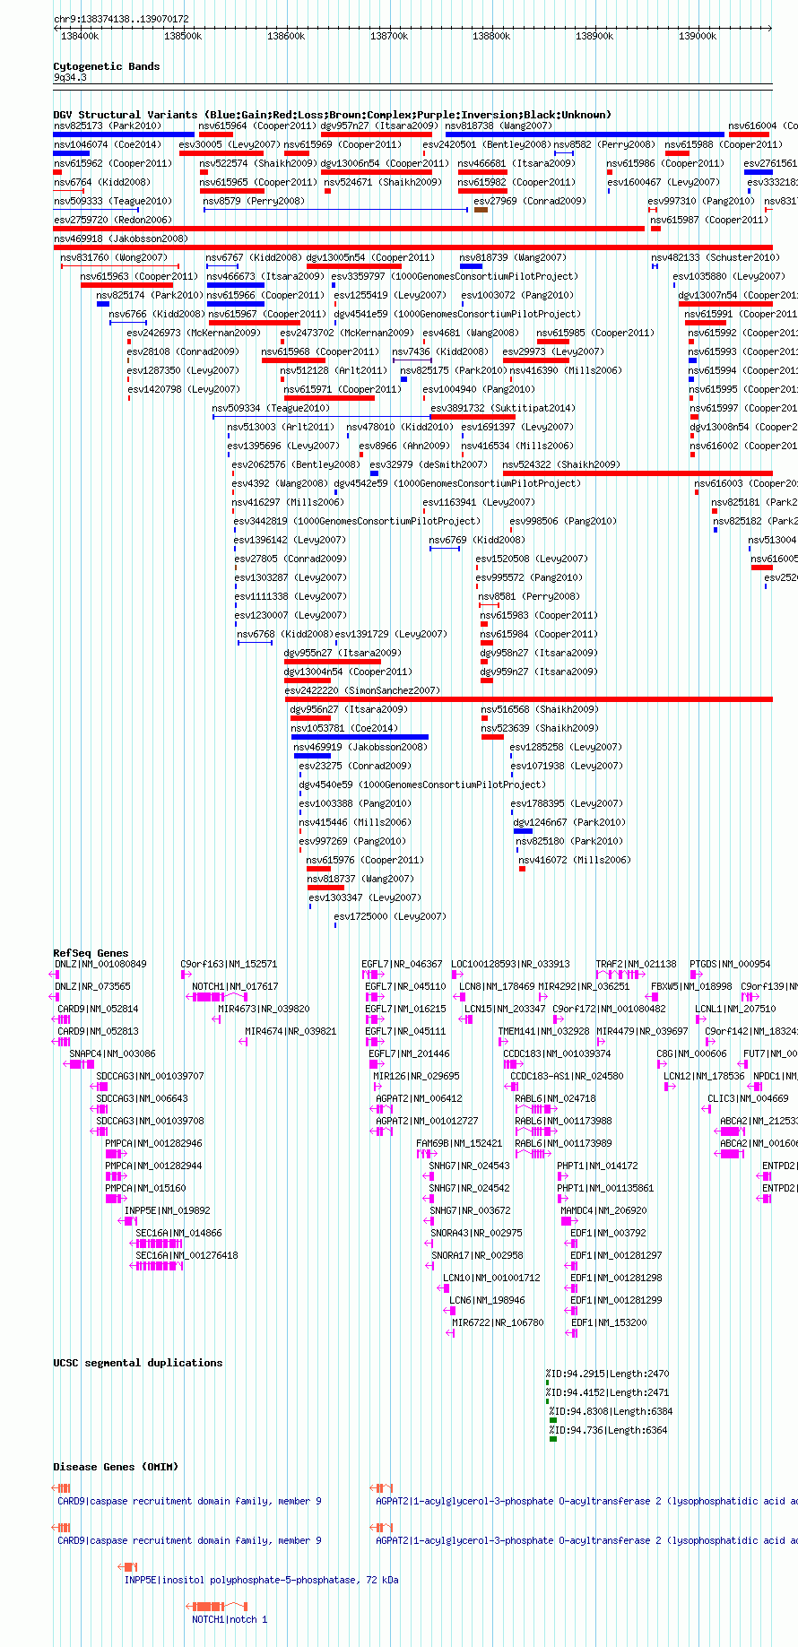
Task: Open variant esv2759720 (Redon2006)
Action: pyautogui.click(x=112, y=220)
